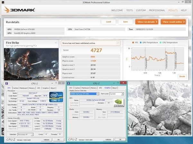Select Mainboard tab in left CPU-Z window
This screenshot has width=193, height=144.
coord(23,88)
